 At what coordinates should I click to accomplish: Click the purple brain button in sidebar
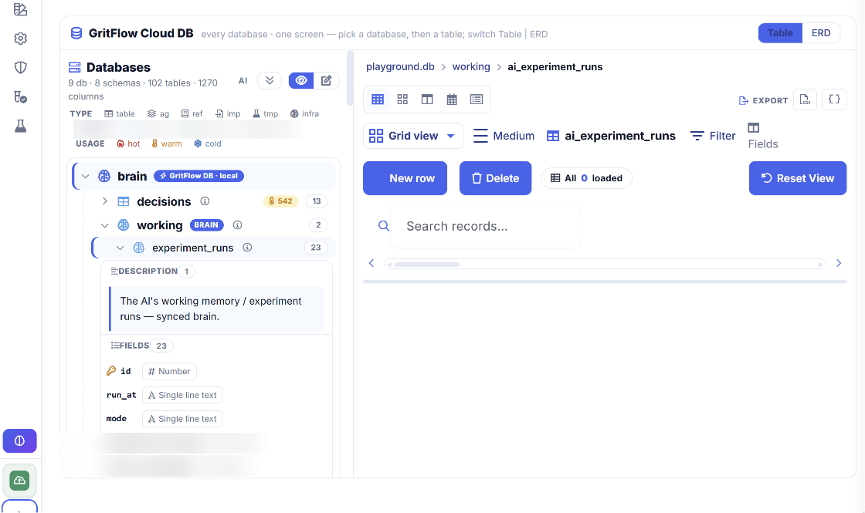click(x=20, y=440)
